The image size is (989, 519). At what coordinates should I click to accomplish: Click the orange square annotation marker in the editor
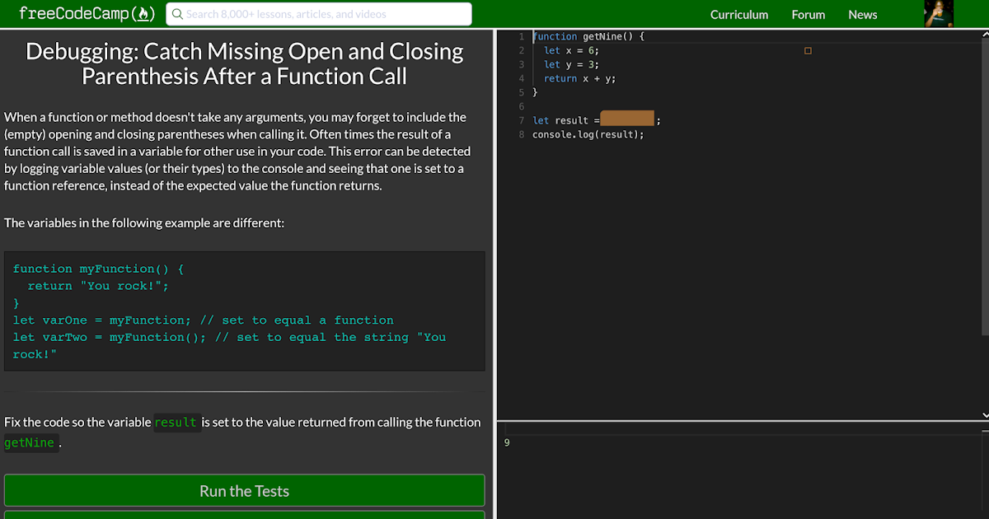(x=808, y=49)
